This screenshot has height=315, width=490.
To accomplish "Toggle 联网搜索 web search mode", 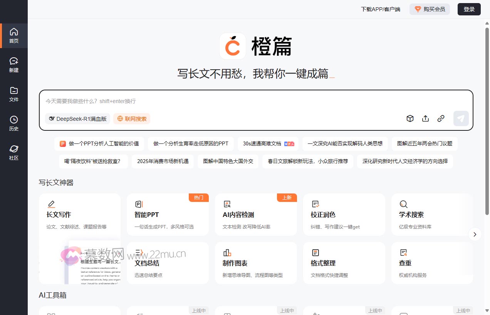I will [x=132, y=119].
